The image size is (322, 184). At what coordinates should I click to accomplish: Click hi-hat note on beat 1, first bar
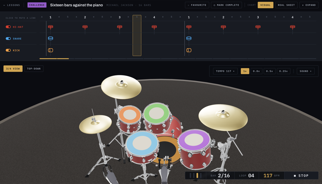(x=51, y=27)
